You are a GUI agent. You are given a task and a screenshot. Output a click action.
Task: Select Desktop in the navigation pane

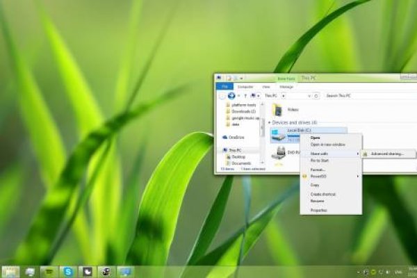coord(237,156)
